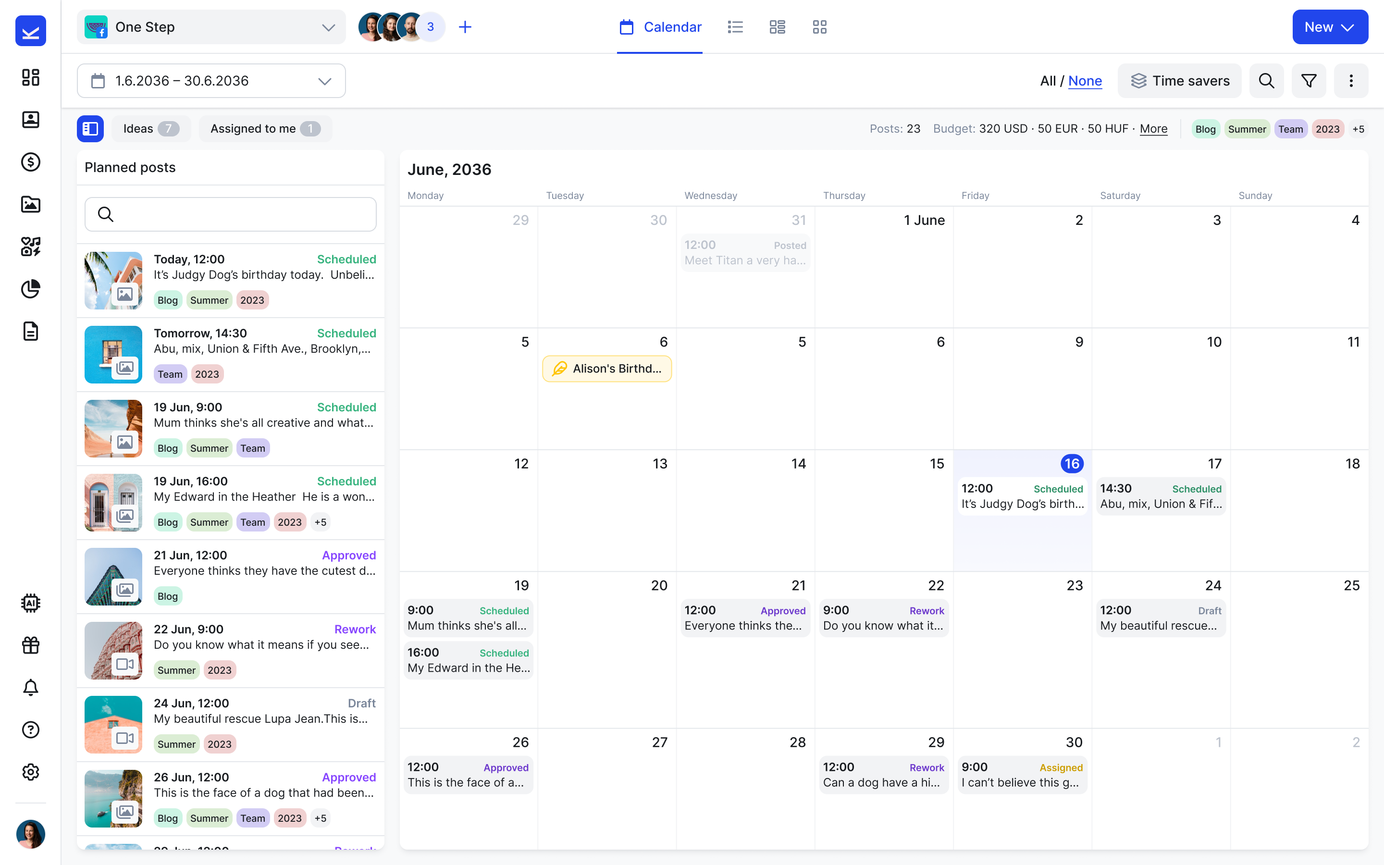View analytics with the pie chart icon
The width and height of the screenshot is (1384, 865).
pos(31,289)
